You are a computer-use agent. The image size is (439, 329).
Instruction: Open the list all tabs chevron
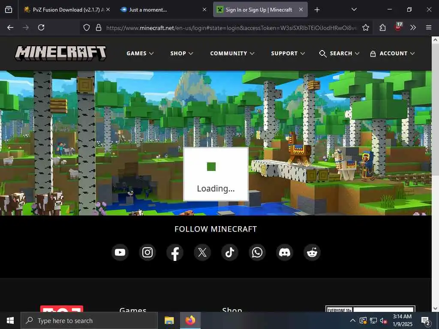354,9
